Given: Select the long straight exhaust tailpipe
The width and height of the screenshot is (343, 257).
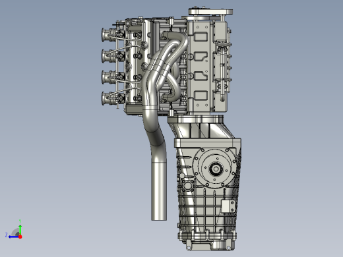Looking at the screenshot, I should pos(159,190).
